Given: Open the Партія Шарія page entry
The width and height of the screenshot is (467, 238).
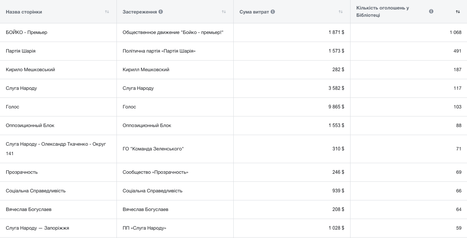Looking at the screenshot, I should [21, 51].
